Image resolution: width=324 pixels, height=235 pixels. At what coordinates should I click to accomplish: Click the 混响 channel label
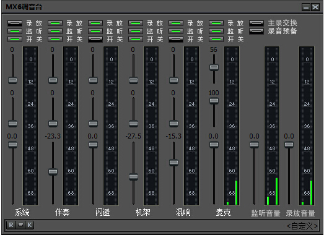pyautogui.click(x=183, y=212)
